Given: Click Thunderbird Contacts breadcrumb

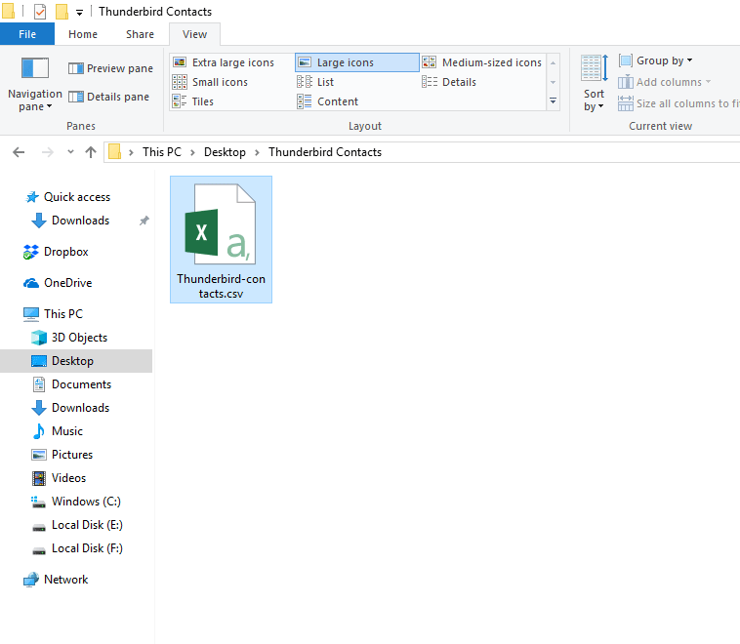Looking at the screenshot, I should click(325, 152).
